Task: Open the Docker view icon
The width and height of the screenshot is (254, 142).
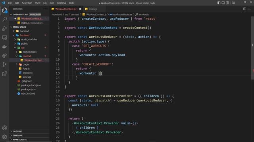Action: (4, 47)
